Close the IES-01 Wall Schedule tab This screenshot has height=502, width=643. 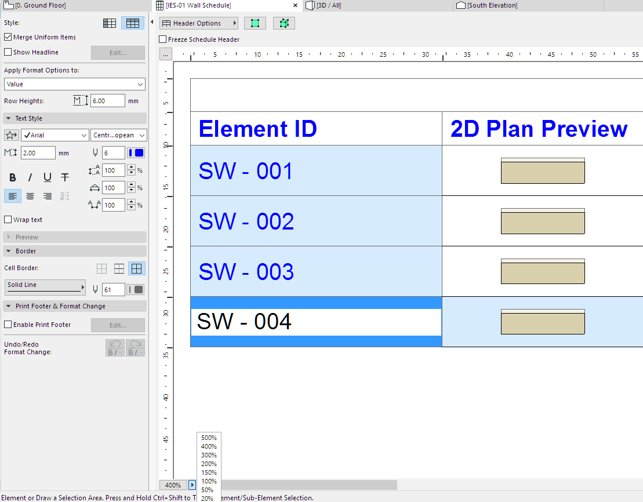[295, 5]
